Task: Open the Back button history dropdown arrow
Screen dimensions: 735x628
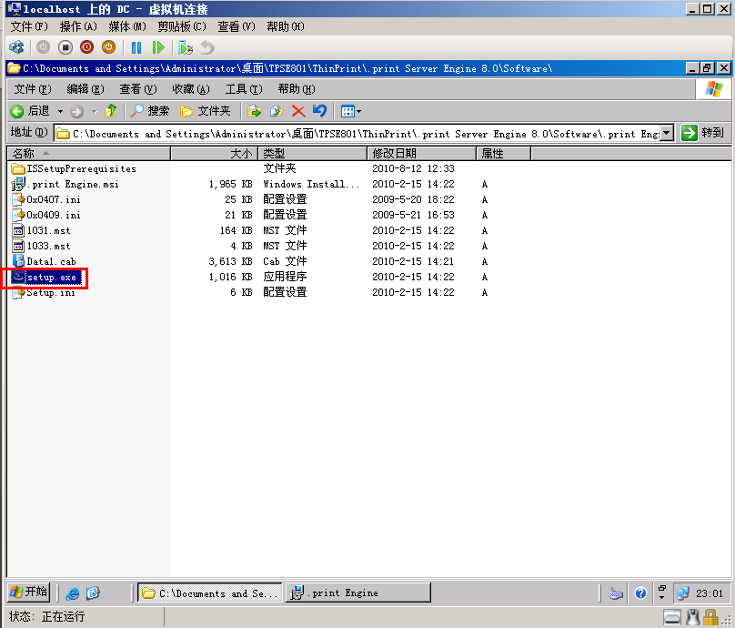Action: click(x=60, y=111)
